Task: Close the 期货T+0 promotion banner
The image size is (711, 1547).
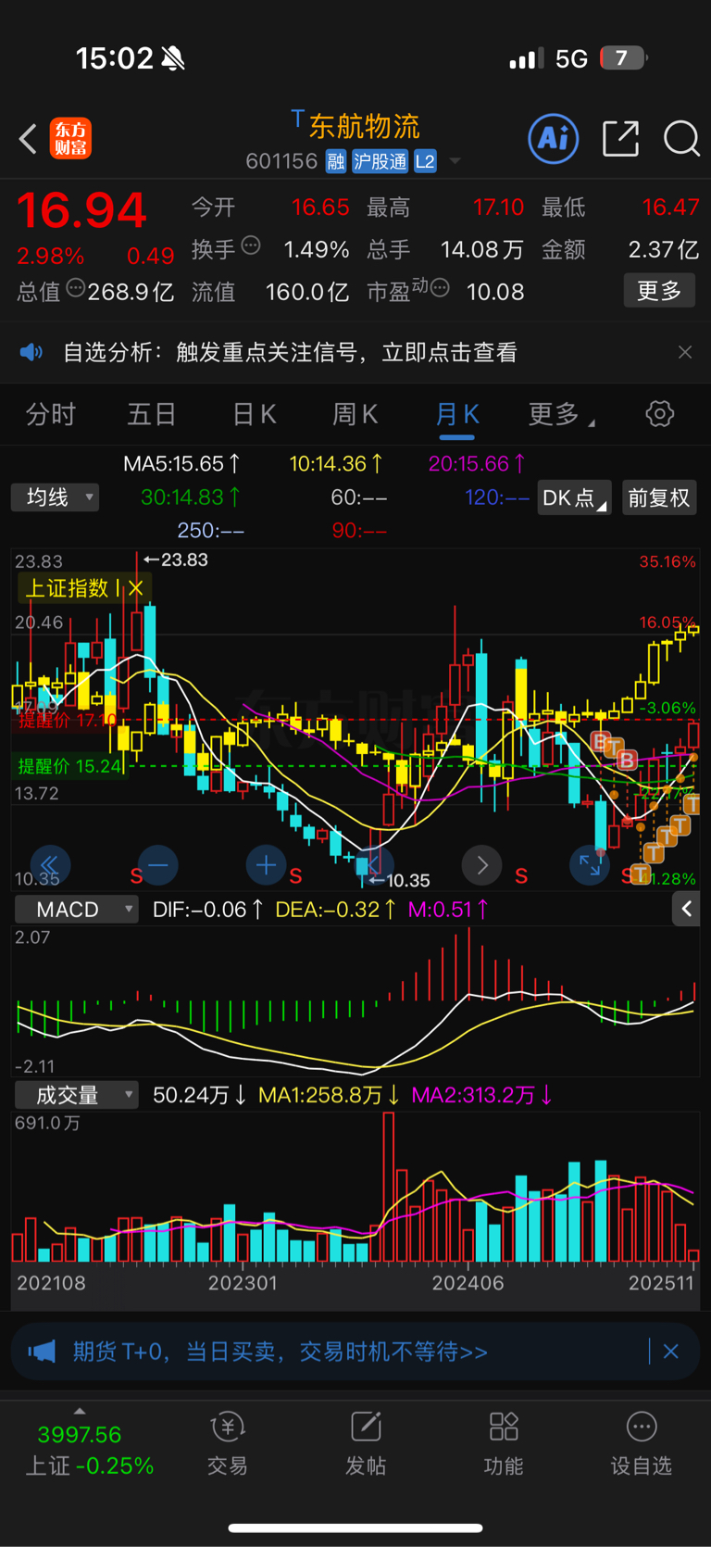Action: [x=671, y=1352]
